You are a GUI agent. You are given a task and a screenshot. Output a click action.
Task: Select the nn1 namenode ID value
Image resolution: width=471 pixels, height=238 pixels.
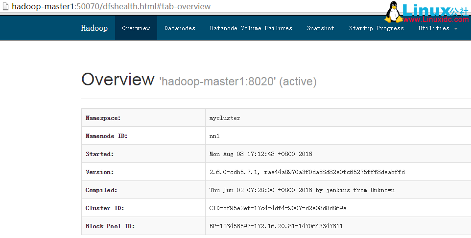click(214, 136)
